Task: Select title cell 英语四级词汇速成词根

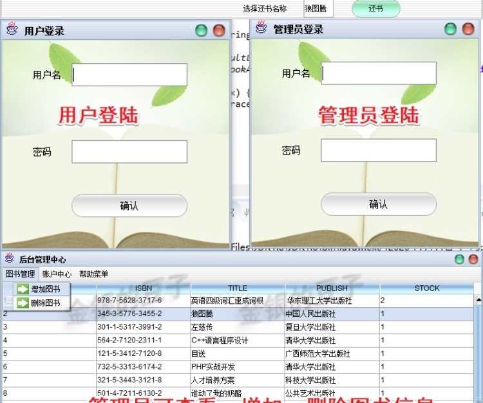Action: pyautogui.click(x=238, y=300)
